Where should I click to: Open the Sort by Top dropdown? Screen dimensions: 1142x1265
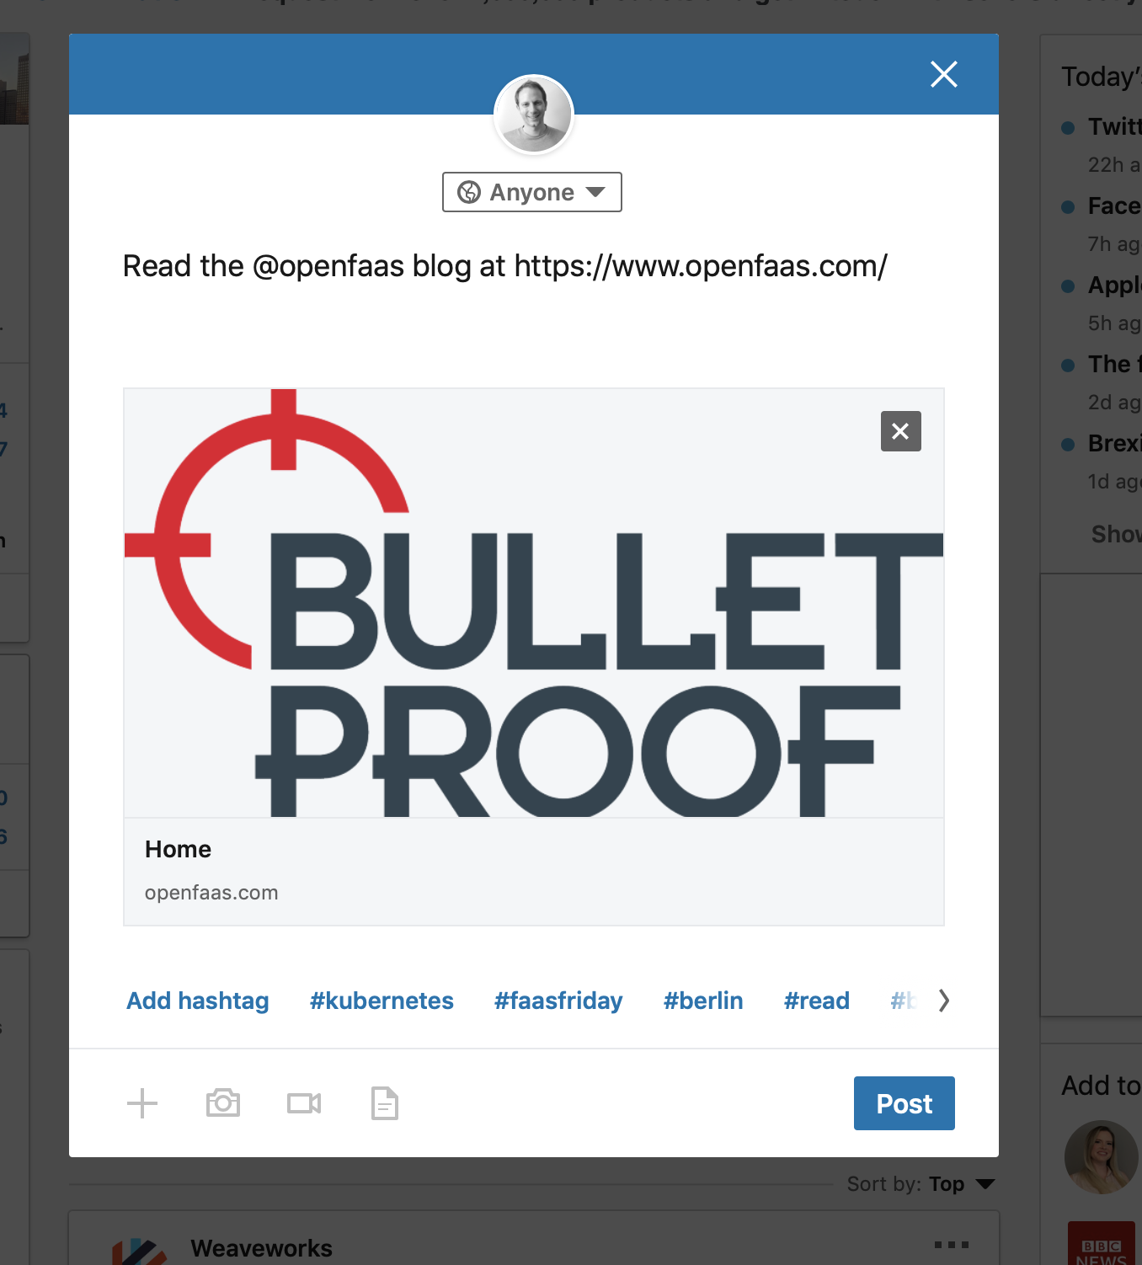pyautogui.click(x=921, y=1184)
